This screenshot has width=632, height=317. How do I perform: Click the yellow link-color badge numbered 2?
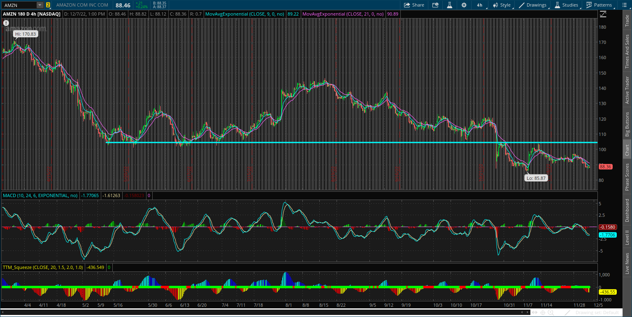coord(48,5)
